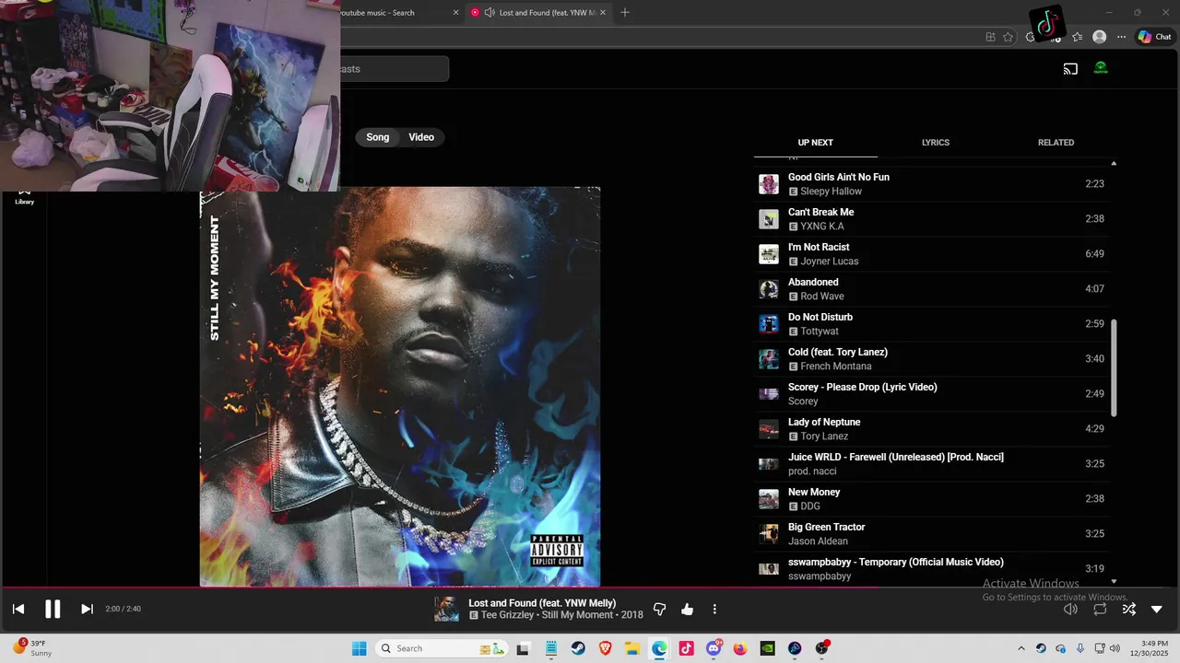Switch playback to Song mode
Viewport: 1180px width, 663px height.
tap(378, 137)
